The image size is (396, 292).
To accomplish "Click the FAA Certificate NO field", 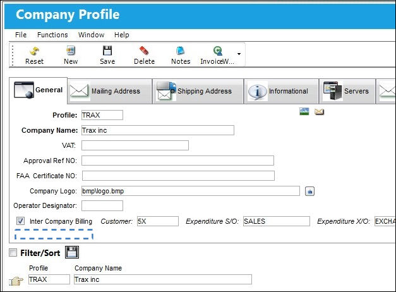I will [x=178, y=176].
